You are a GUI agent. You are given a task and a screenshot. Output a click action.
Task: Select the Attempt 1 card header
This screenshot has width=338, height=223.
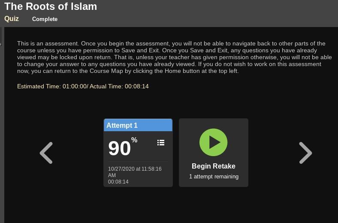[138, 125]
